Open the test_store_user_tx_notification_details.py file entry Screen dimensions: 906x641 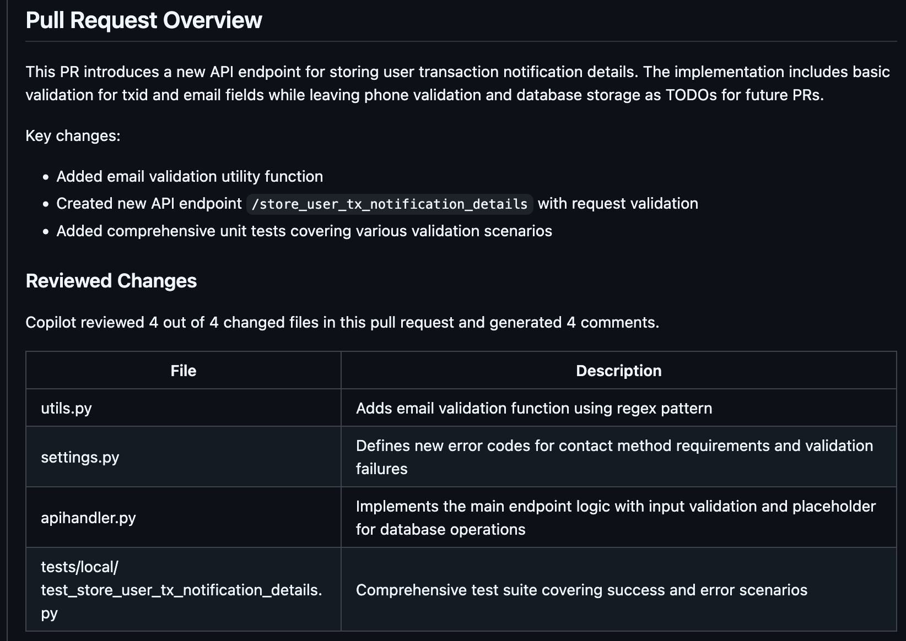click(181, 590)
